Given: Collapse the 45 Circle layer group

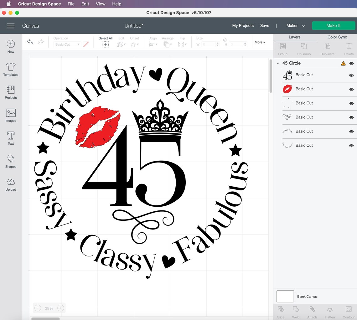Looking at the screenshot, I should click(277, 63).
